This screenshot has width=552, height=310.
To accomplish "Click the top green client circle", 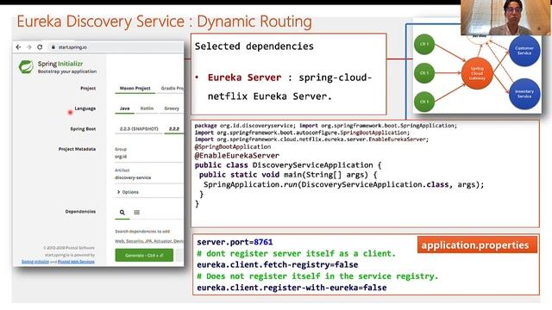I will coord(424,44).
